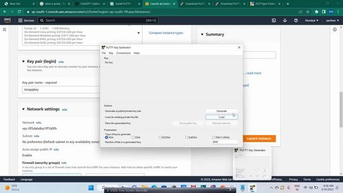The image size is (343, 193).
Task: Open the browser profile avatar
Action: pos(331,12)
